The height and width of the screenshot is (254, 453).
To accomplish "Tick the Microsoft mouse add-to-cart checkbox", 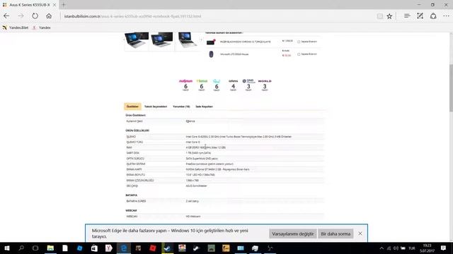I will 299,54.
